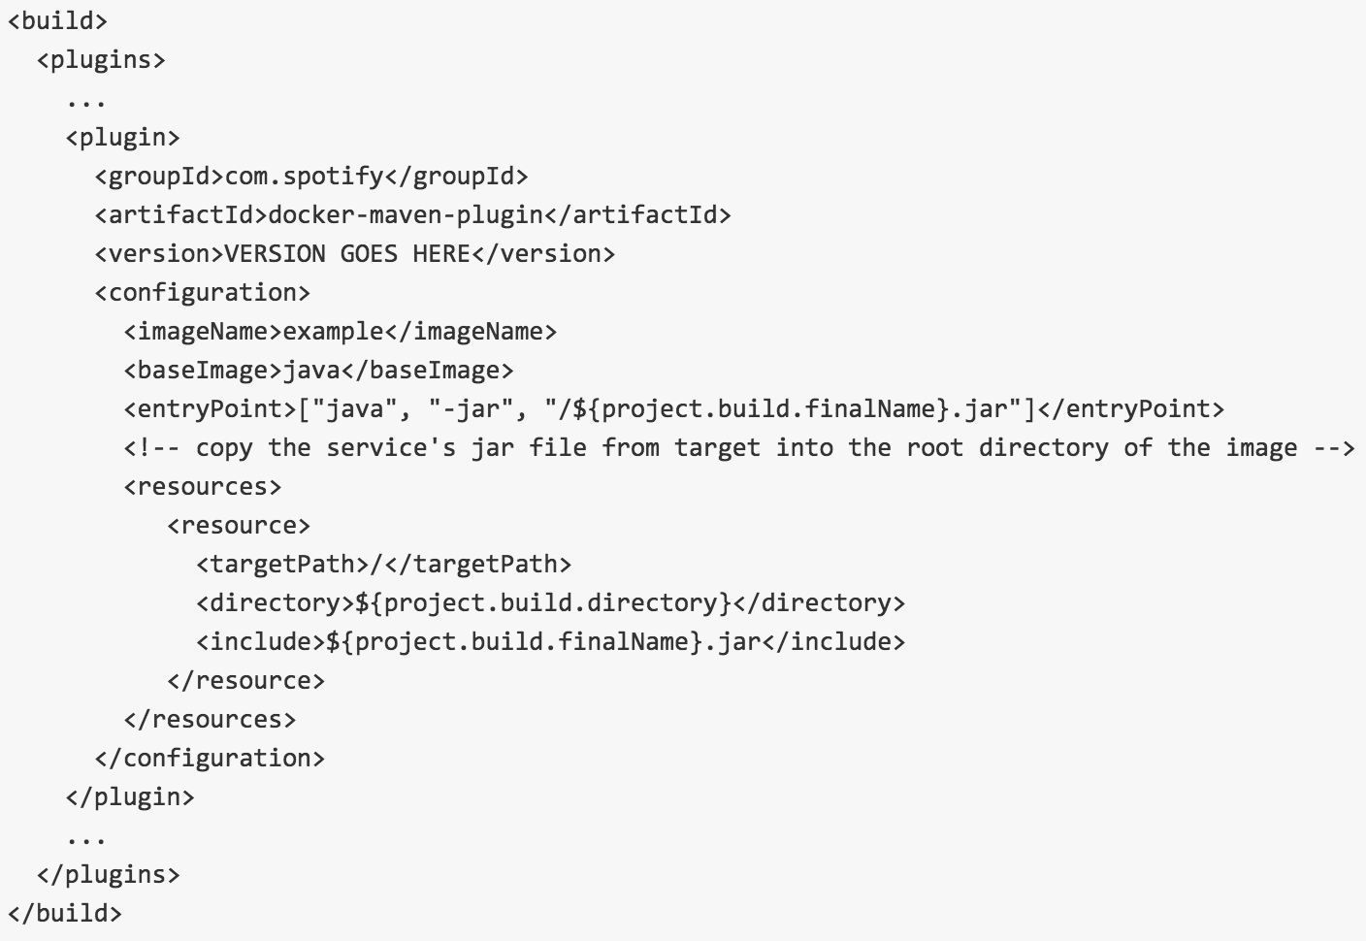Click the imageName value example
The height and width of the screenshot is (941, 1366).
click(333, 332)
